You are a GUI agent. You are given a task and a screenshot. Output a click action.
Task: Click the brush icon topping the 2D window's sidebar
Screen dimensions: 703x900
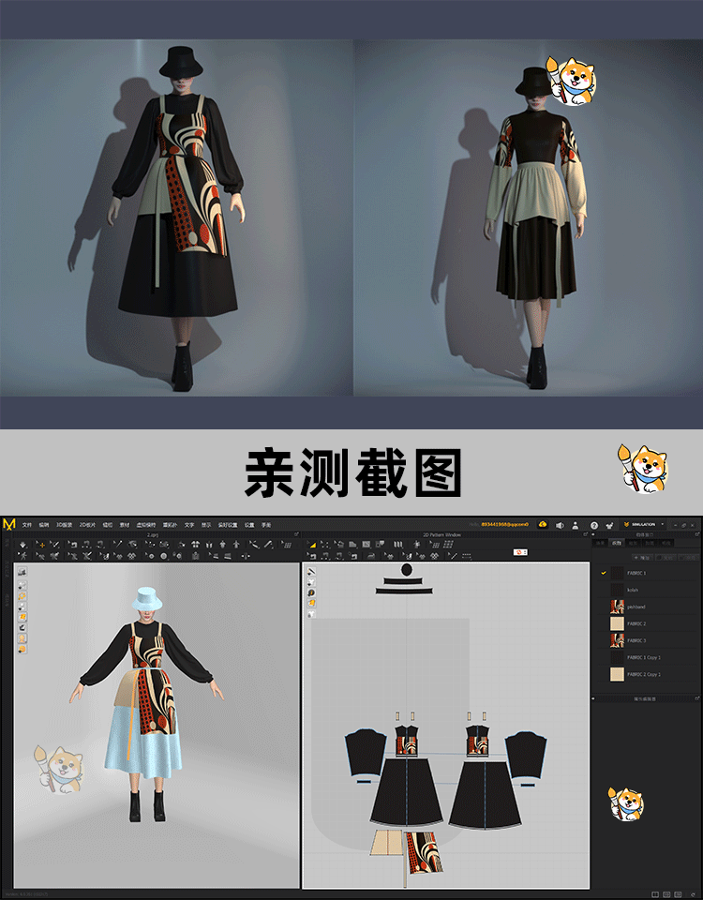(x=311, y=572)
